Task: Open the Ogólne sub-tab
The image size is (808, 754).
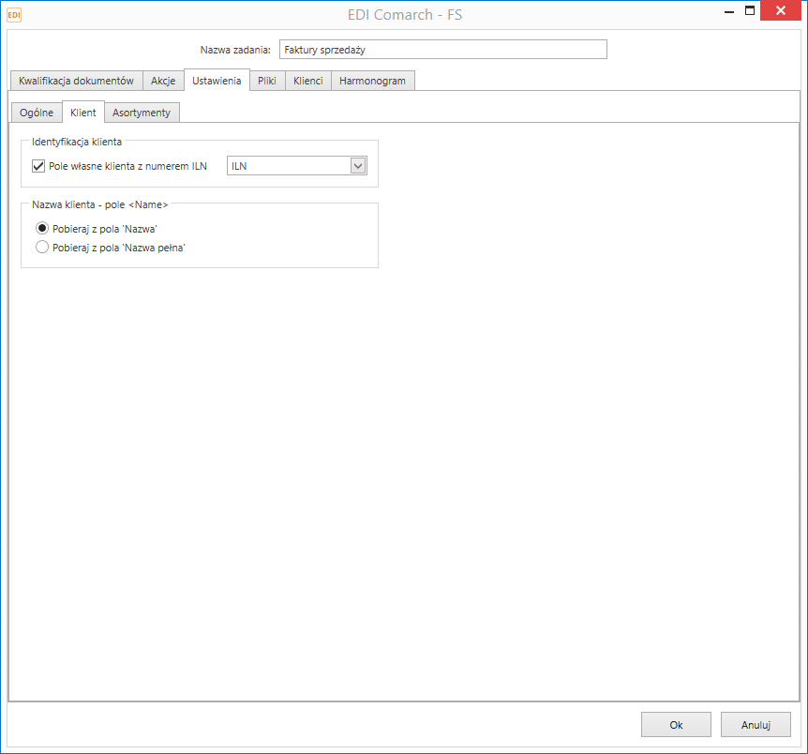Action: pyautogui.click(x=36, y=113)
